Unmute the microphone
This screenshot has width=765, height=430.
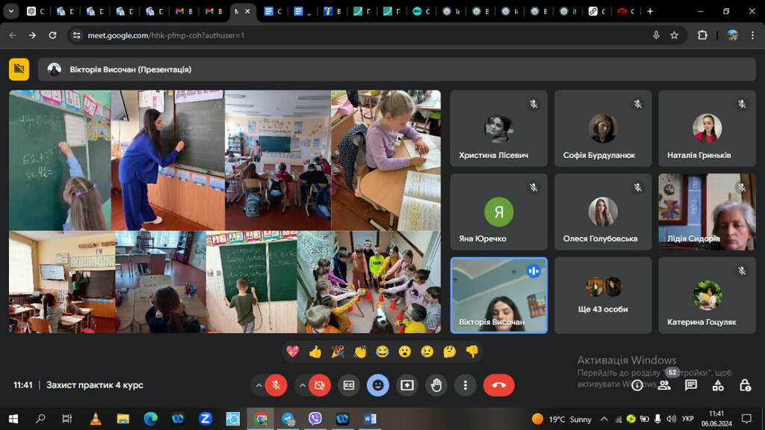(x=276, y=385)
